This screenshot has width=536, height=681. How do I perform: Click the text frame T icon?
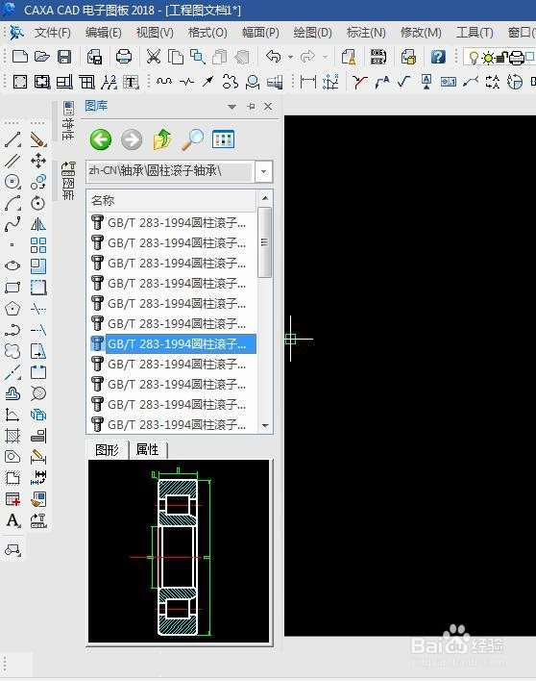click(x=131, y=82)
